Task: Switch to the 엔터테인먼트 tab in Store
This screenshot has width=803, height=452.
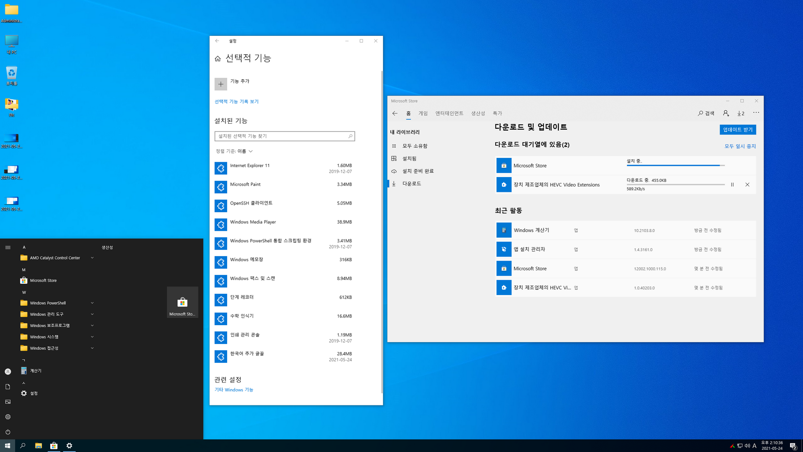Action: click(x=449, y=113)
